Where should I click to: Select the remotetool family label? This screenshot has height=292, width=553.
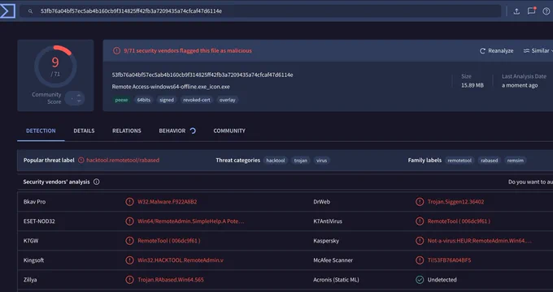pos(459,161)
